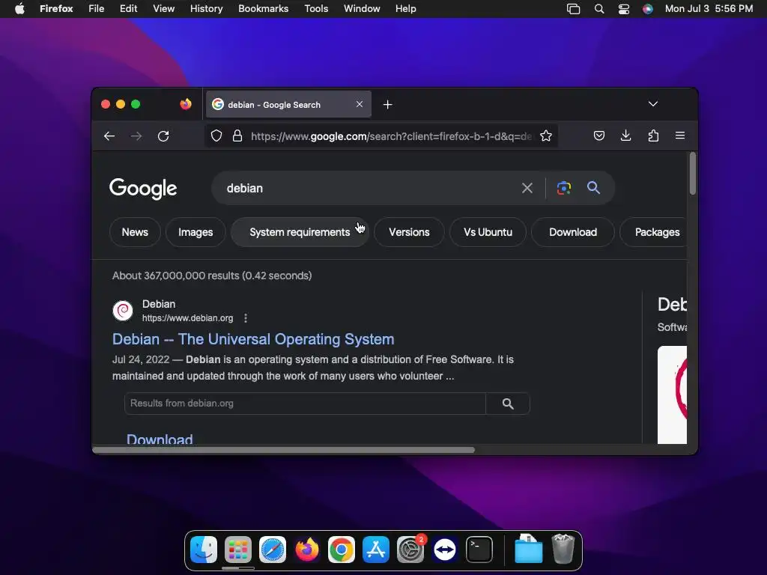Submit the Google search magnifier icon

click(x=593, y=188)
